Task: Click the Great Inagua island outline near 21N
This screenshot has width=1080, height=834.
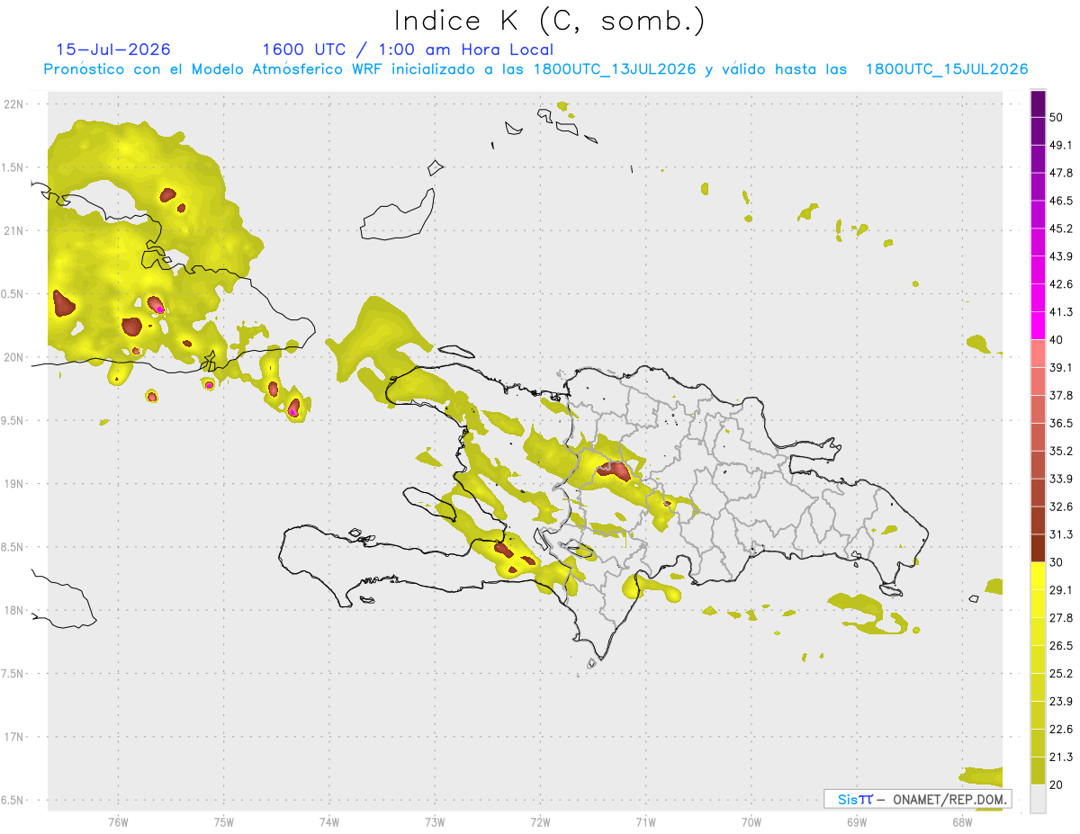Action: [x=399, y=213]
